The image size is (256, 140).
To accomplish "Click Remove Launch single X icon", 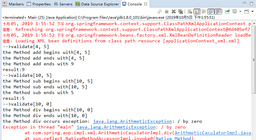I will point(173,11).
